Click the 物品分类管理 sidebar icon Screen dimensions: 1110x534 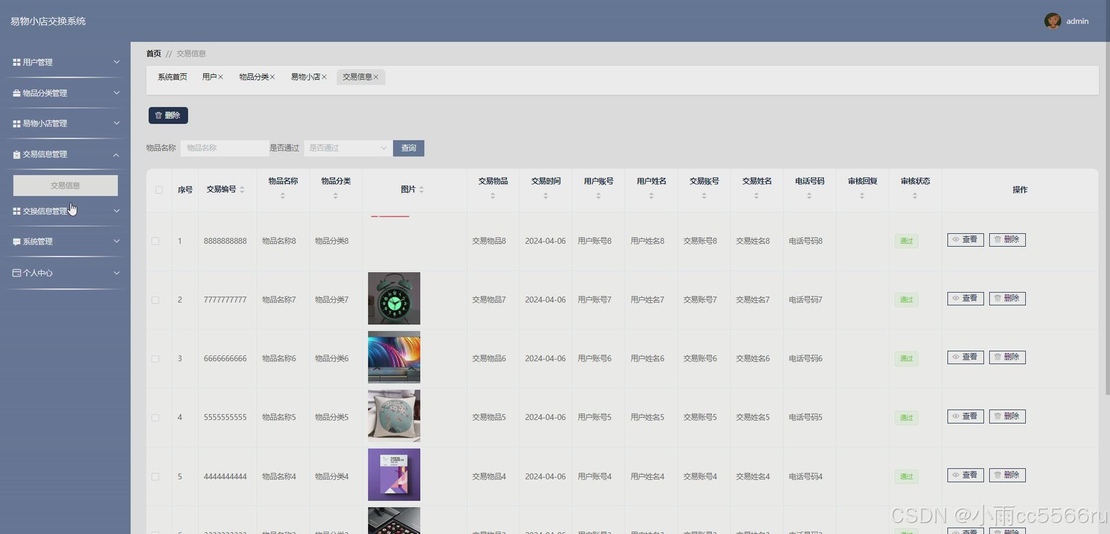pos(17,93)
